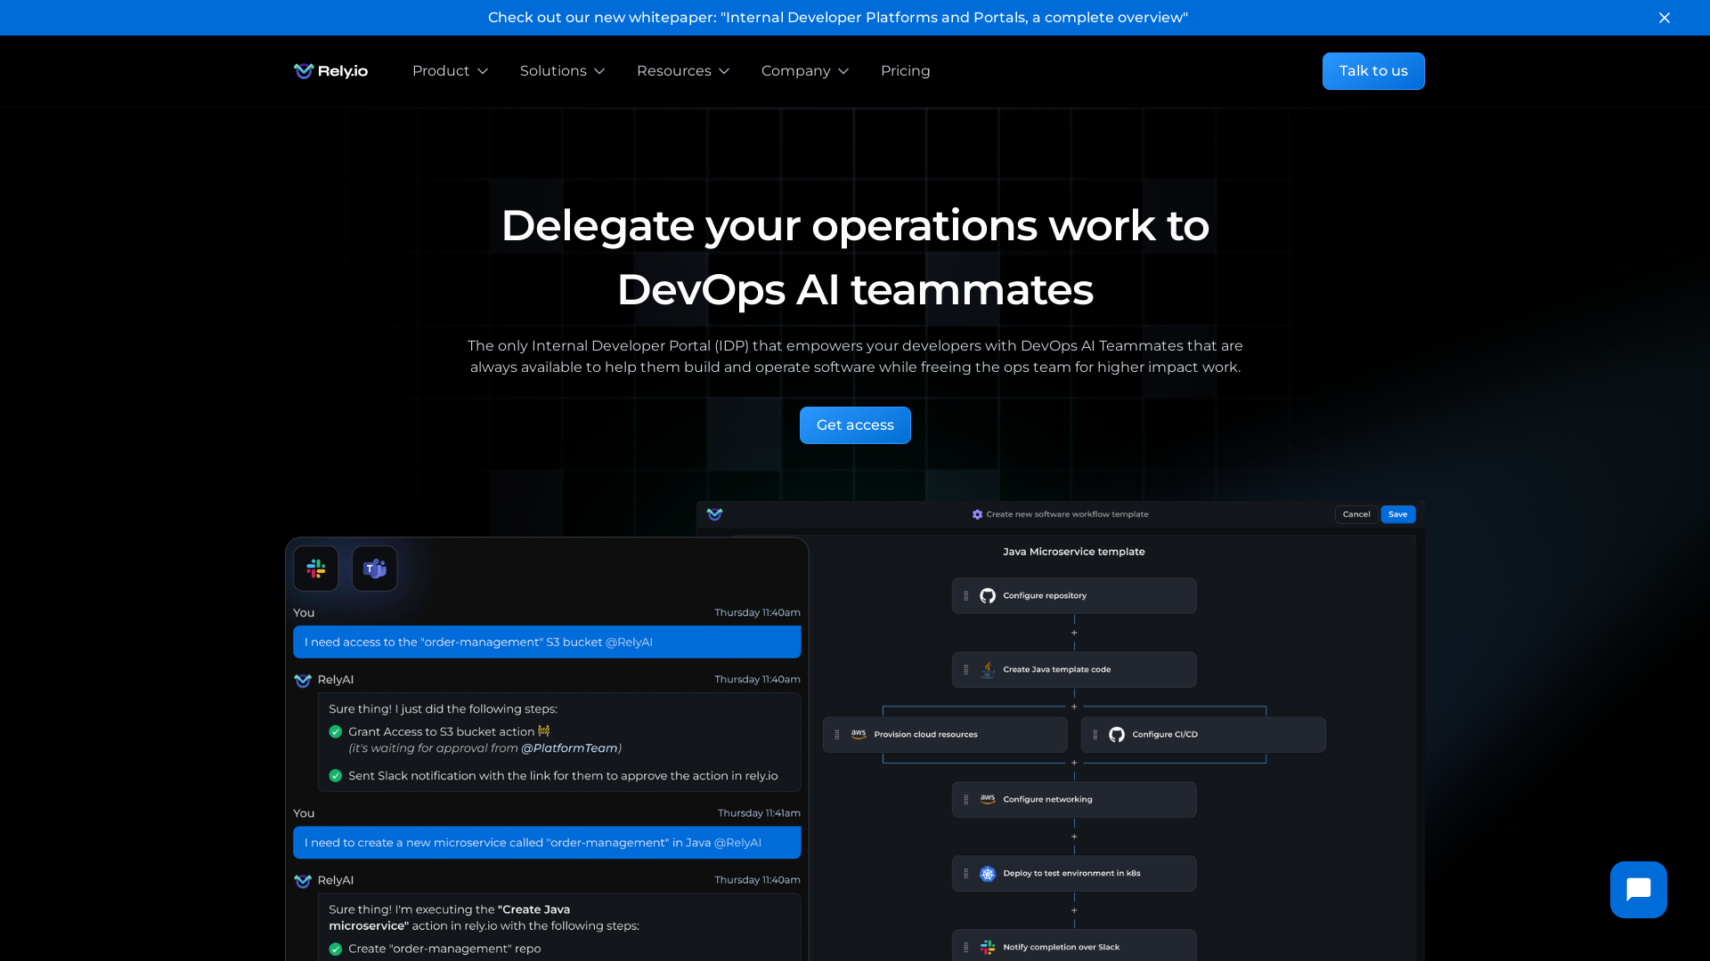Click the green check by Sent Slack notification

[336, 776]
